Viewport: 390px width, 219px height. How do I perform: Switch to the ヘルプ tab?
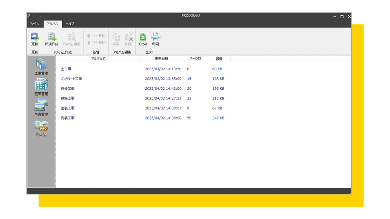70,24
